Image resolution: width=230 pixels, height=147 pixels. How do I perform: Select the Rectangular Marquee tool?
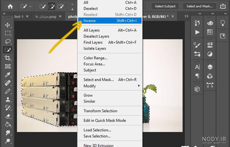coord(8,33)
